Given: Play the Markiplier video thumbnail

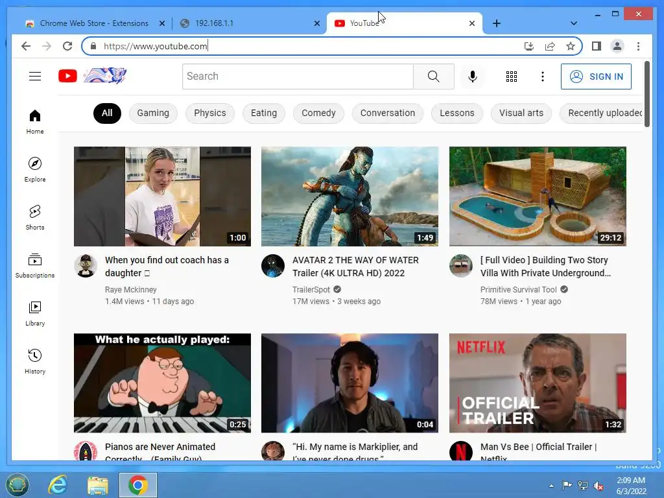Looking at the screenshot, I should (350, 383).
